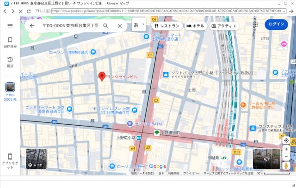Stop page loading with X button
This screenshot has width=296, height=188.
(x=20, y=11)
